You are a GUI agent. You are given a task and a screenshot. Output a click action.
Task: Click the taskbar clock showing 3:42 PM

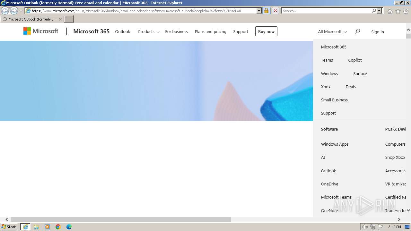point(394,227)
